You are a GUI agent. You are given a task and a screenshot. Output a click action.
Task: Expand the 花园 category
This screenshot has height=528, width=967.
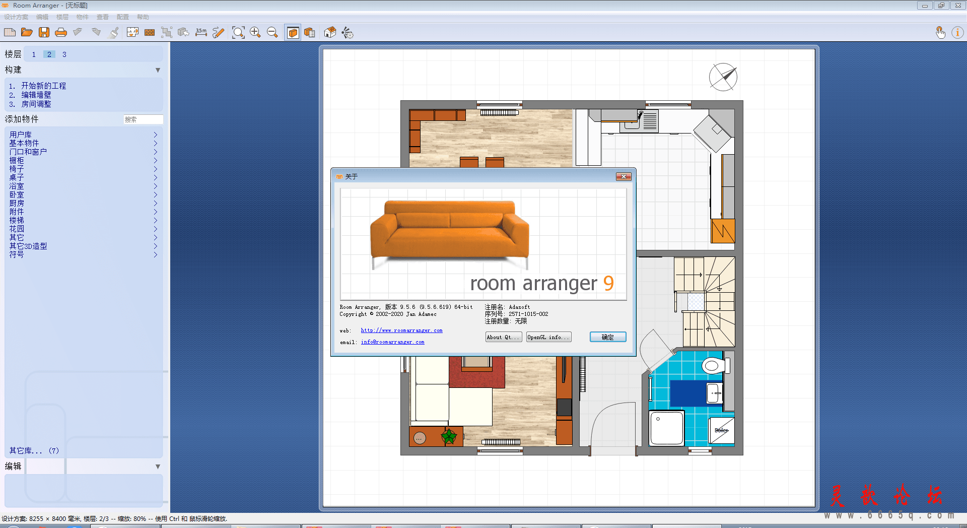pos(83,229)
